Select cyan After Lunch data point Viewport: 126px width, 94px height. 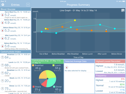[x=100, y=25]
